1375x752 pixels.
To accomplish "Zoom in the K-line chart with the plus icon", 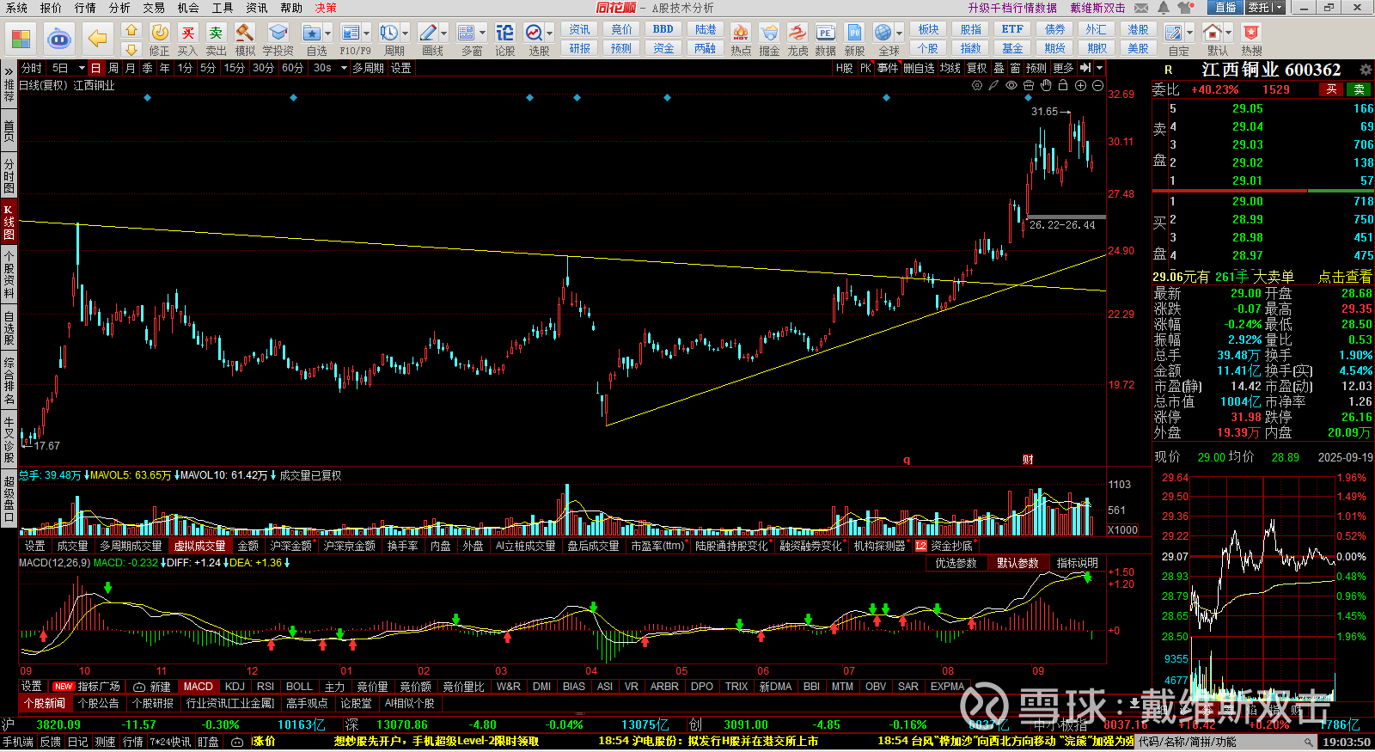I will pyautogui.click(x=1080, y=85).
